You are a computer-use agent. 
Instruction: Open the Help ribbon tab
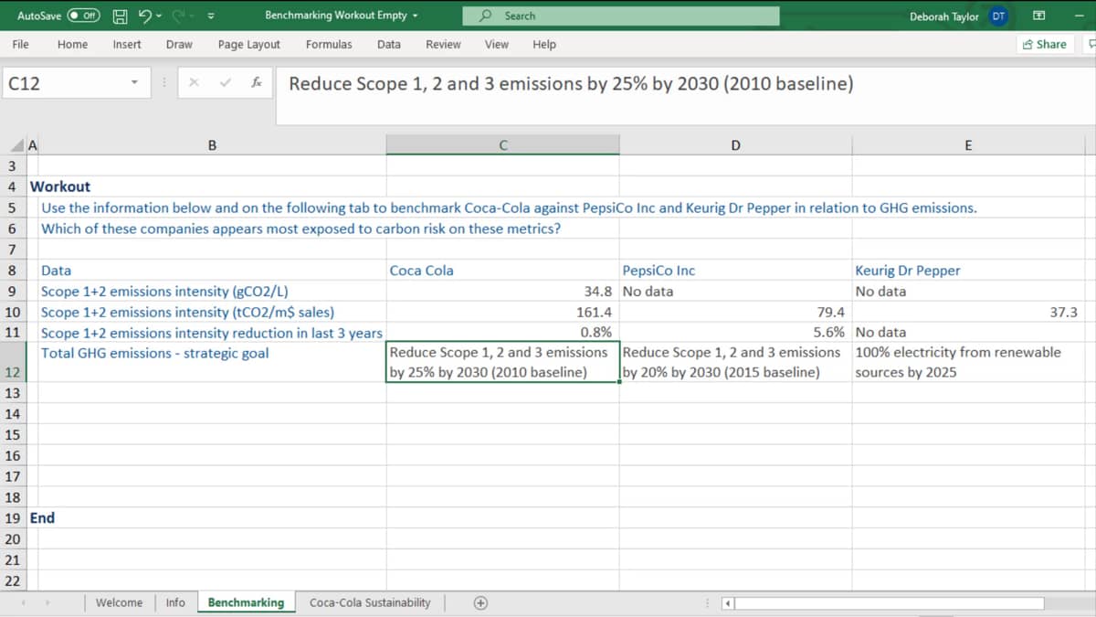coord(544,44)
